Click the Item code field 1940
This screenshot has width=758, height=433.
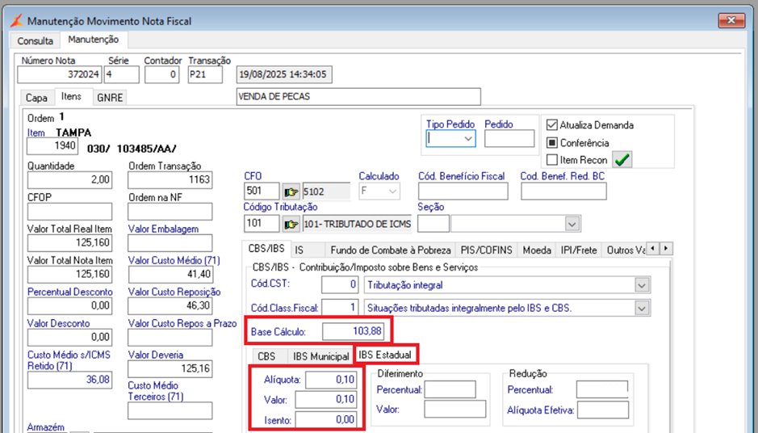pos(52,146)
